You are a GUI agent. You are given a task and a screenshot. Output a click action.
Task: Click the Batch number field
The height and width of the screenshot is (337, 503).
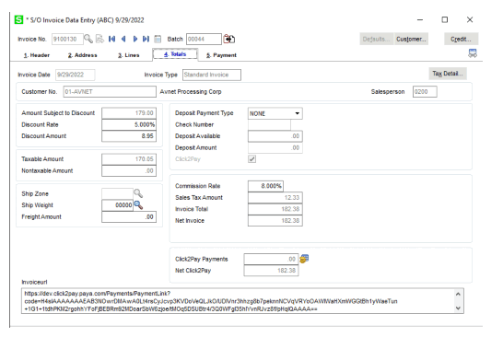click(x=204, y=39)
